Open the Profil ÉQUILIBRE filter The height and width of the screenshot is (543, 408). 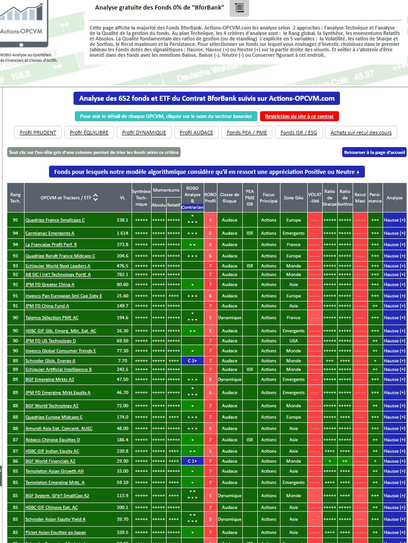tap(89, 132)
